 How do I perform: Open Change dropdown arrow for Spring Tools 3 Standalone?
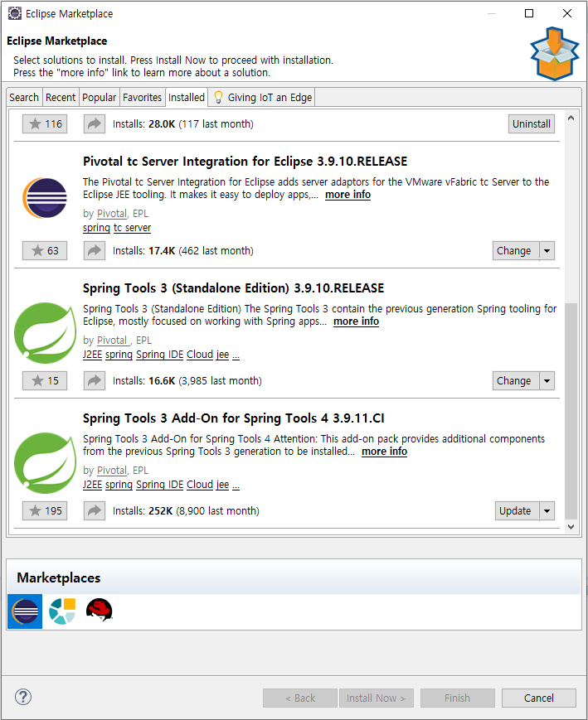tap(547, 380)
